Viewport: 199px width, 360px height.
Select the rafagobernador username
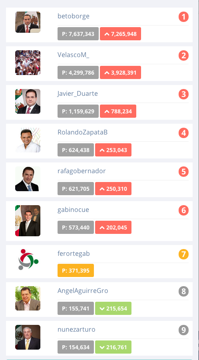(x=82, y=171)
